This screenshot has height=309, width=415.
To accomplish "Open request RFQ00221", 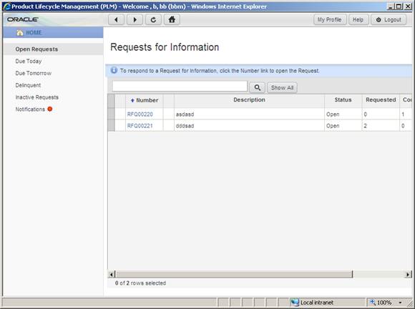I will (x=140, y=126).
